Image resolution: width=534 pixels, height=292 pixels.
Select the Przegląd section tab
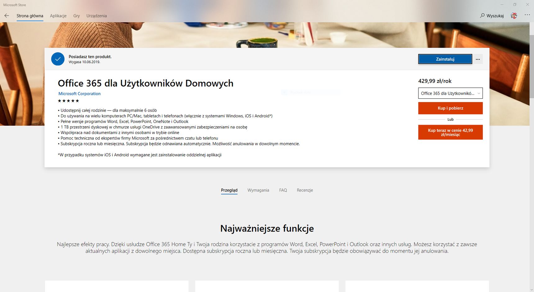[x=229, y=190]
